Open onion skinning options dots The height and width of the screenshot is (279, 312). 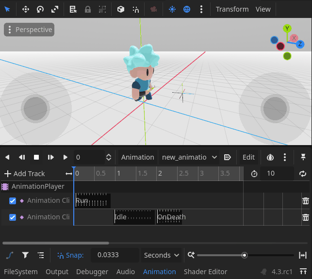tap(285, 157)
